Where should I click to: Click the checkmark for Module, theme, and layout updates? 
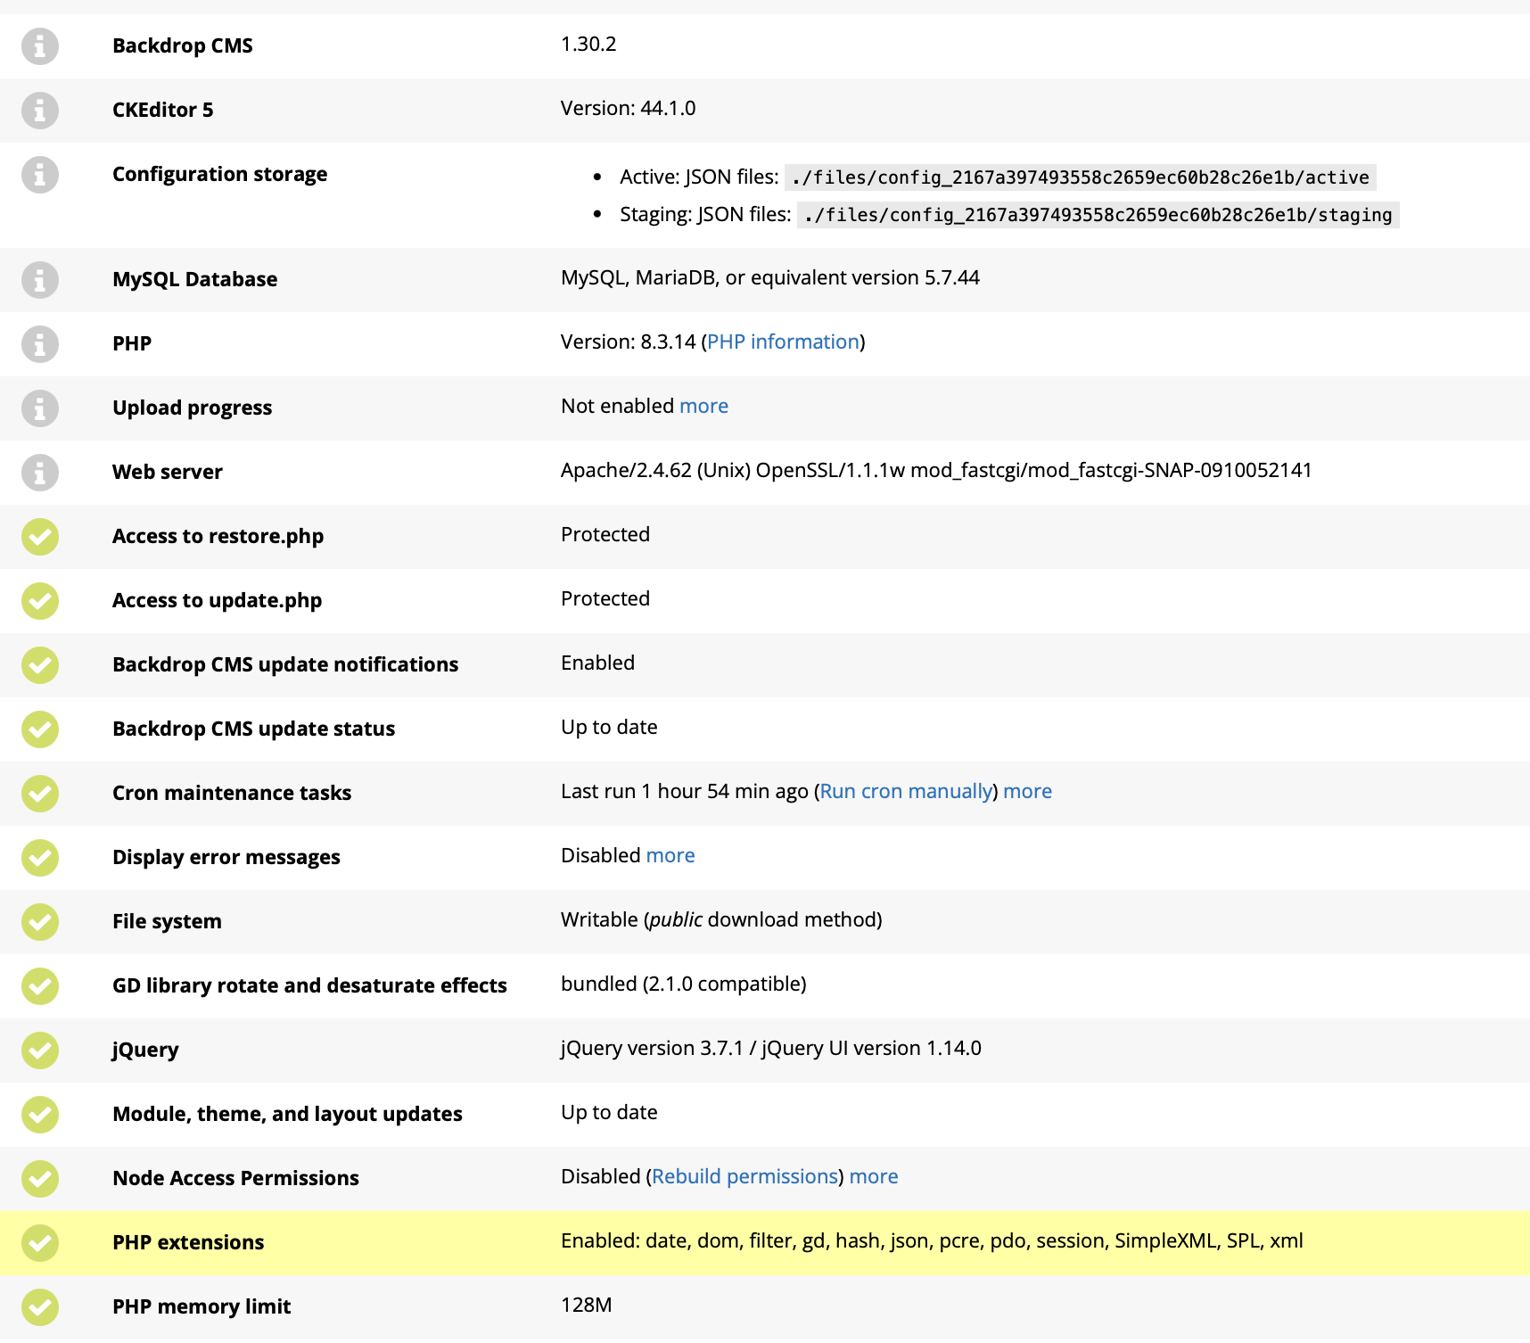(40, 1115)
